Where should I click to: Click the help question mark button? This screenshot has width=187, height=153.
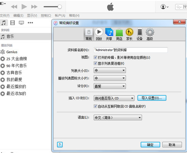click(60, 145)
